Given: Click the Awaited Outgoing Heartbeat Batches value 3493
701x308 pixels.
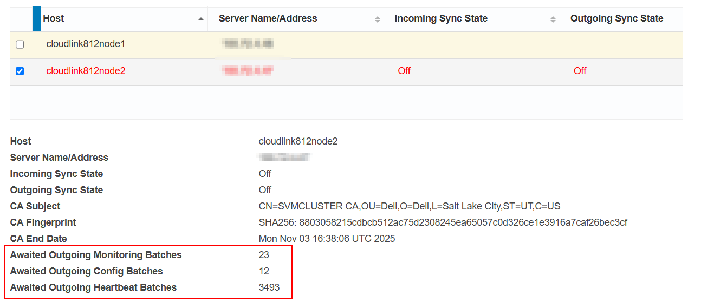Looking at the screenshot, I should (269, 287).
